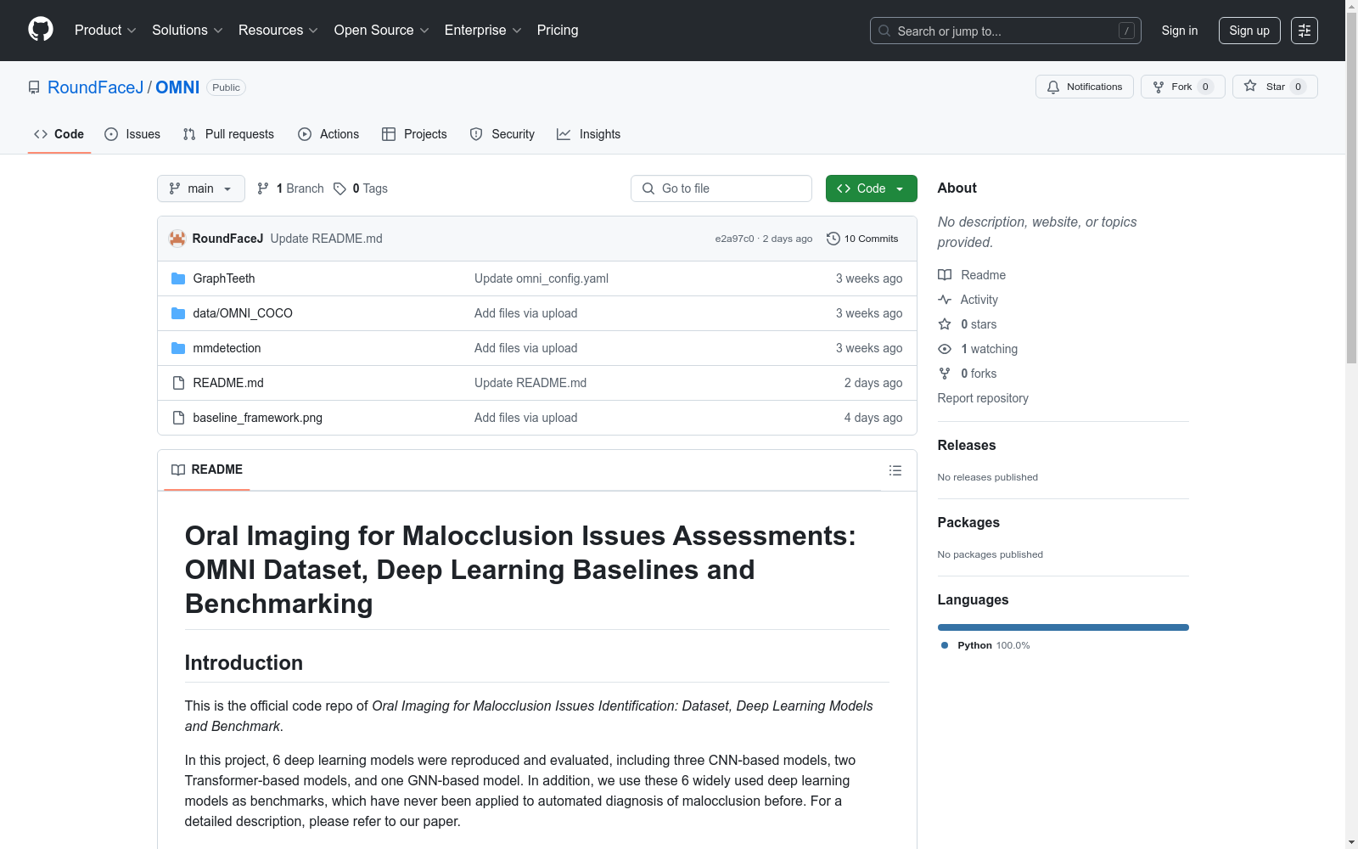Open the RoundFaceJ owner link
The width and height of the screenshot is (1358, 849).
(x=96, y=87)
